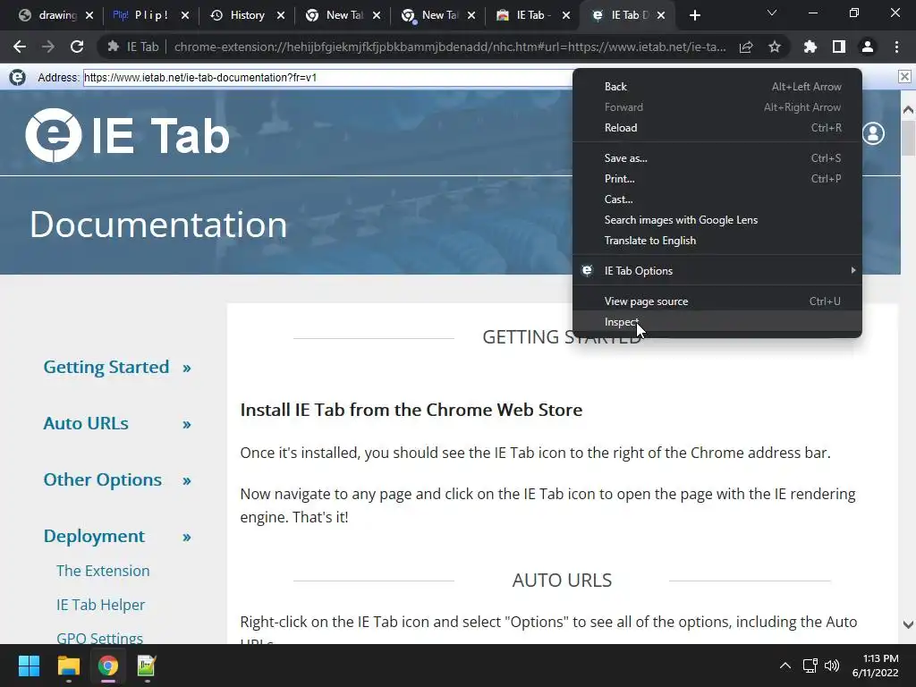Show hidden system tray icons
916x687 pixels.
pos(785,666)
